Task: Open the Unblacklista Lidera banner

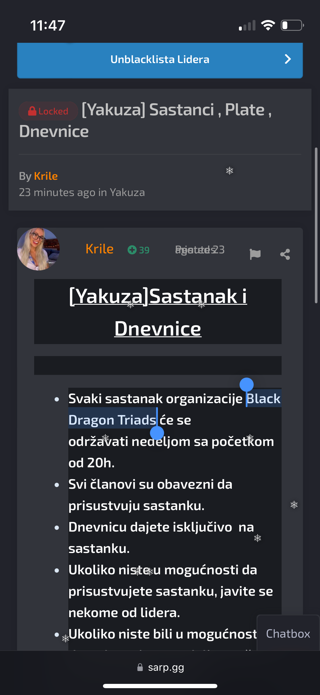Action: pyautogui.click(x=160, y=60)
